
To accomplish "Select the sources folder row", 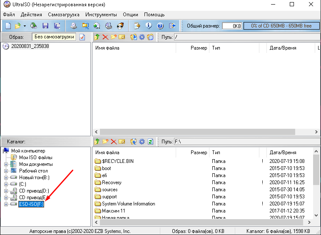I will [x=203, y=190].
